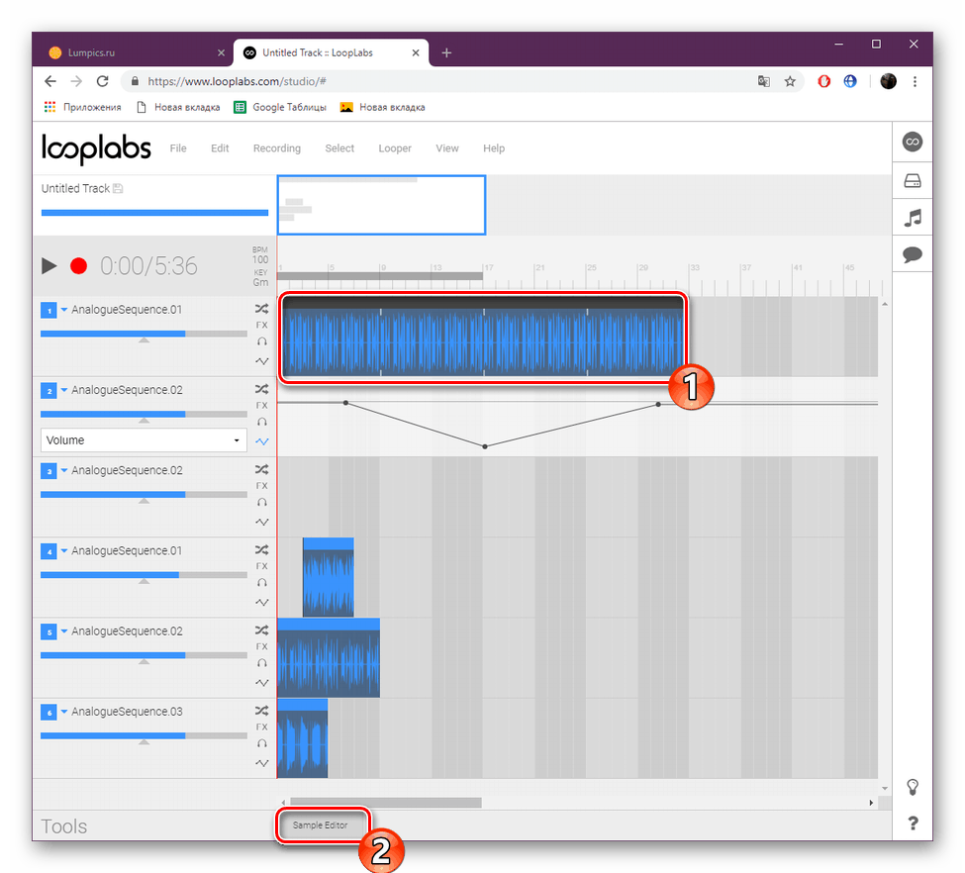Open the Volume dropdown on track 2
This screenshot has height=873, width=965.
[143, 439]
